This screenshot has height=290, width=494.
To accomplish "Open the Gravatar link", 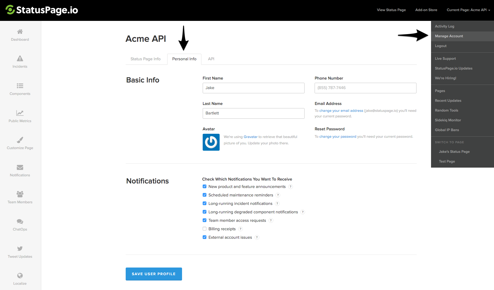I will [250, 137].
